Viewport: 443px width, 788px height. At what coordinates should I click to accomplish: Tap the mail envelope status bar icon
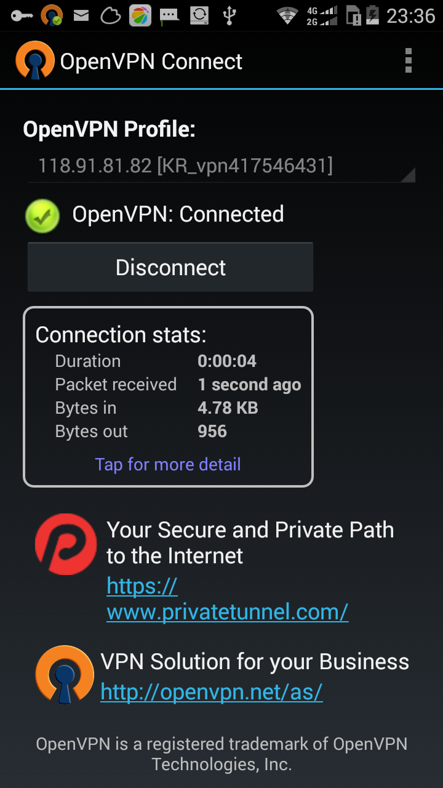81,15
